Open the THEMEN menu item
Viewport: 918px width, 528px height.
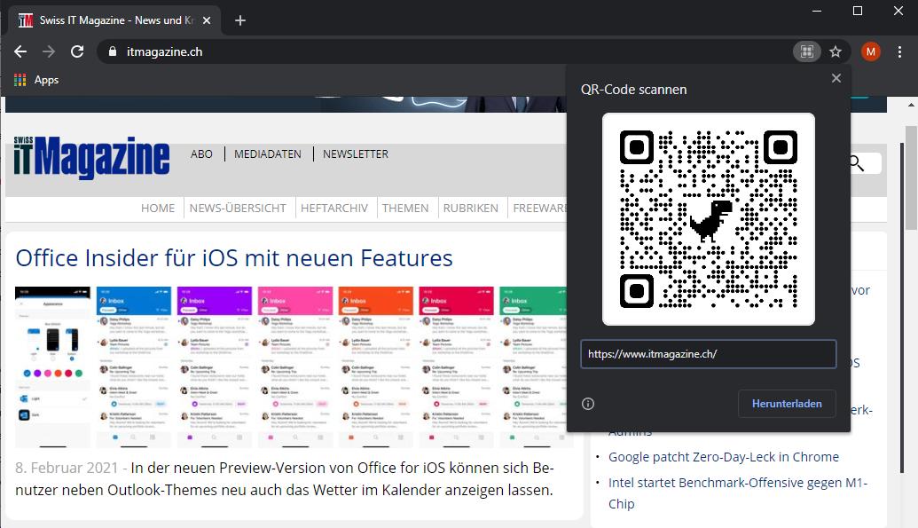(x=405, y=208)
